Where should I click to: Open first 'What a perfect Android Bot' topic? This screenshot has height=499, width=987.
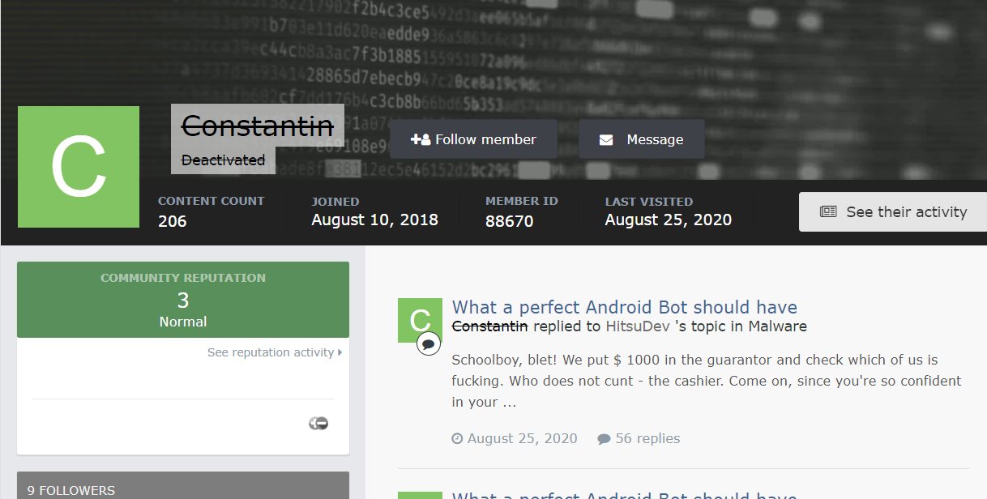click(624, 307)
